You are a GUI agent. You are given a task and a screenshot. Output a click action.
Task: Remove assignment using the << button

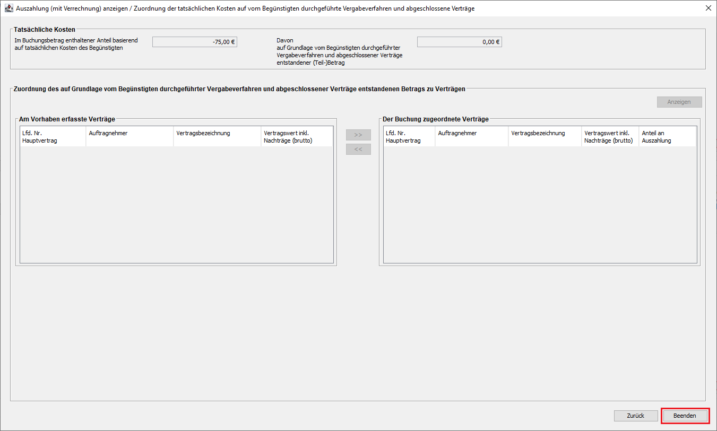358,149
